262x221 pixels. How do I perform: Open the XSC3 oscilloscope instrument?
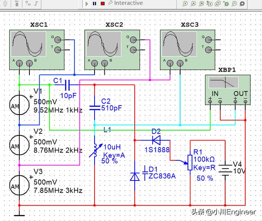click(187, 50)
